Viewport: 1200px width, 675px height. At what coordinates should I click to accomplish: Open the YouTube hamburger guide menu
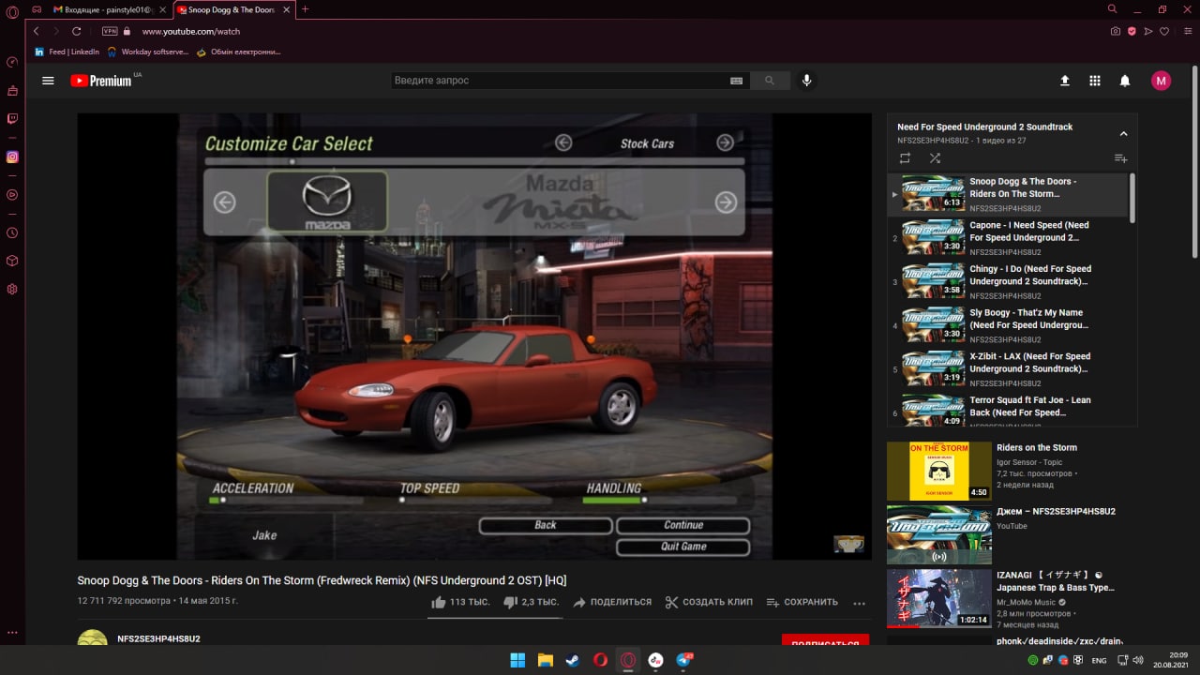48,81
